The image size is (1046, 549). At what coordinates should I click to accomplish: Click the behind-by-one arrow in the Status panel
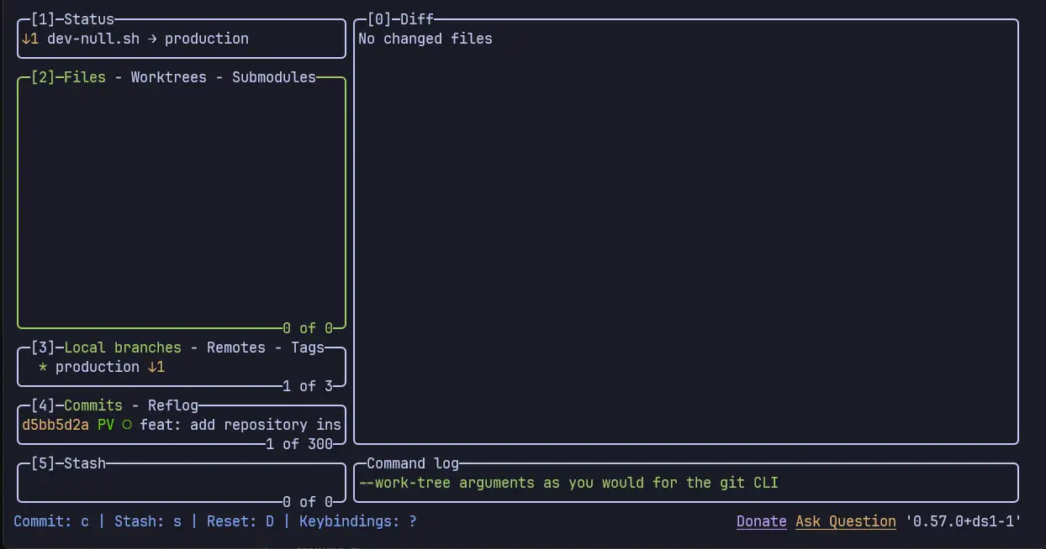30,39
